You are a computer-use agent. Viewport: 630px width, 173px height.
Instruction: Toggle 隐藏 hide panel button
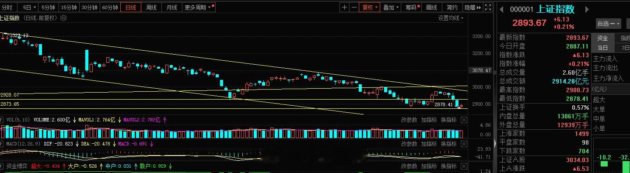[x=472, y=7]
